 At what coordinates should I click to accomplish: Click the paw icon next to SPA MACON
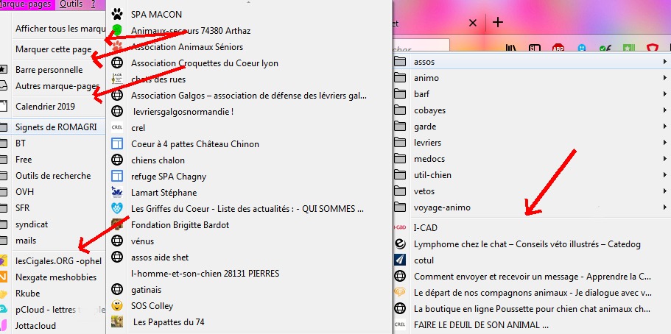(117, 14)
